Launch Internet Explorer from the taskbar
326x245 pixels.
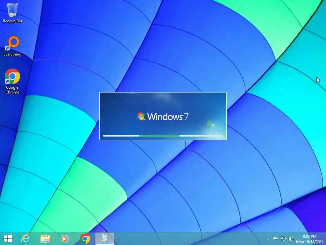[26, 239]
